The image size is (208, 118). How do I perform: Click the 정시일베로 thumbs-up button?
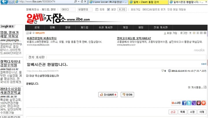(x=108, y=95)
